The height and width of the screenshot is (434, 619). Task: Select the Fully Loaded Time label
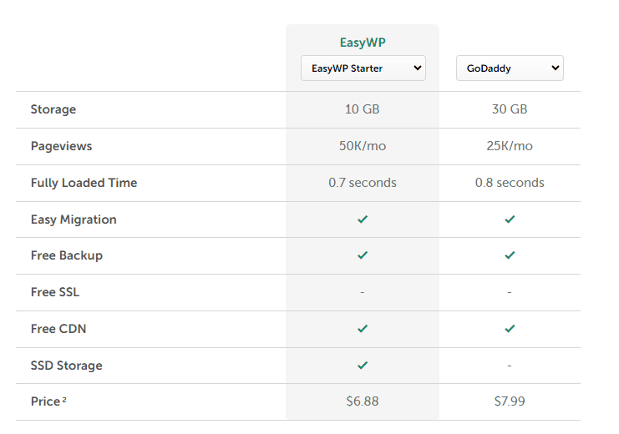pyautogui.click(x=84, y=183)
